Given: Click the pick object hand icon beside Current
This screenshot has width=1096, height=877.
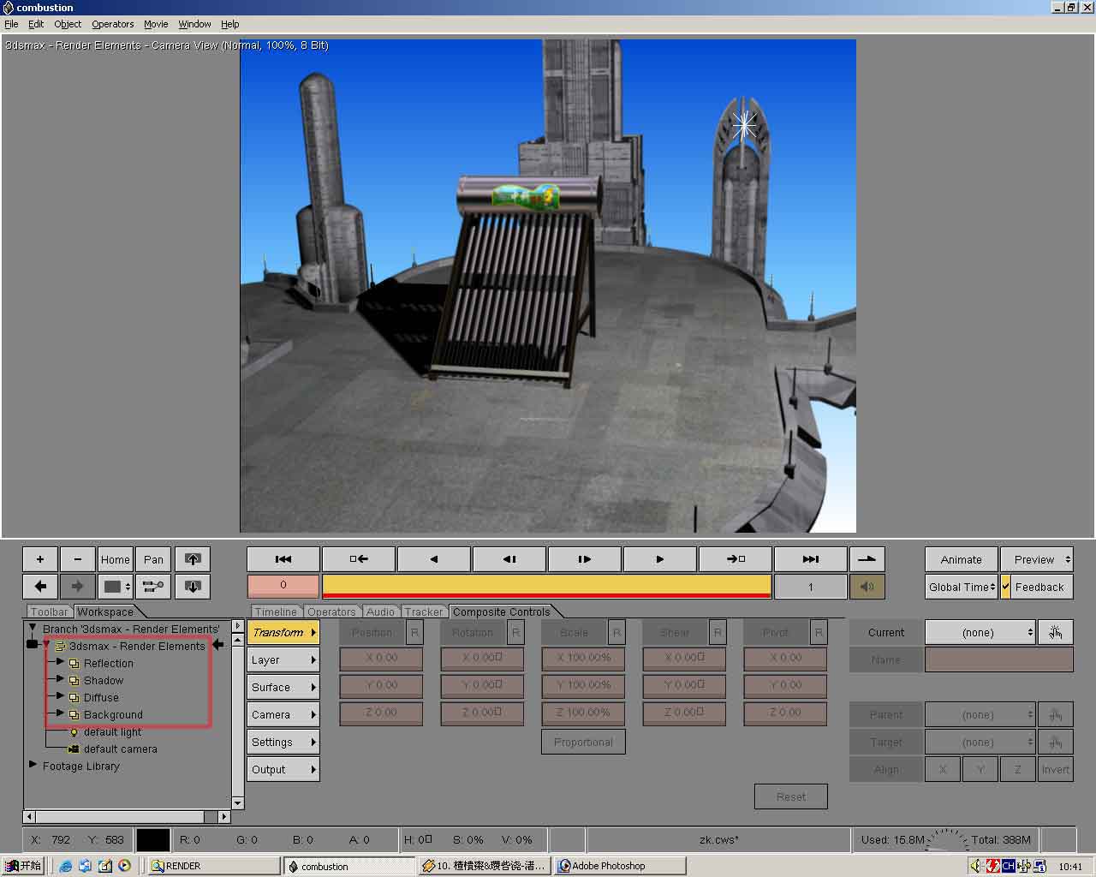Looking at the screenshot, I should 1055,633.
